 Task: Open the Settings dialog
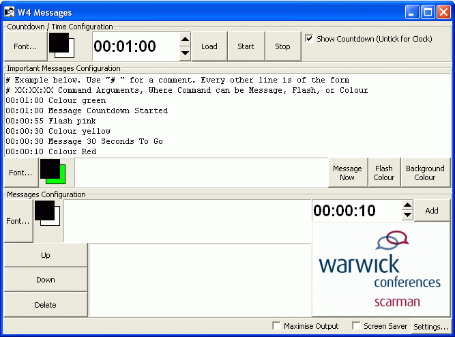[x=430, y=327]
